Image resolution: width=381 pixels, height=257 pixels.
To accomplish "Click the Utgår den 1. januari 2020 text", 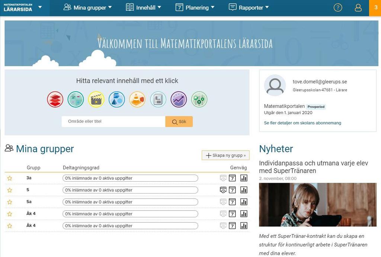I will (x=288, y=113).
